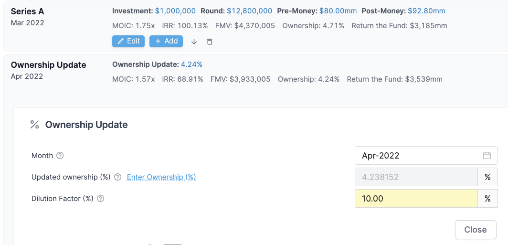508x245 pixels.
Task: Select the Post-Money value $92.80mm
Action: [427, 11]
